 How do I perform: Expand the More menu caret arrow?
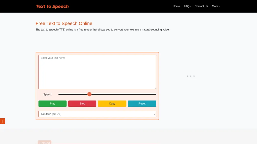(x=219, y=6)
